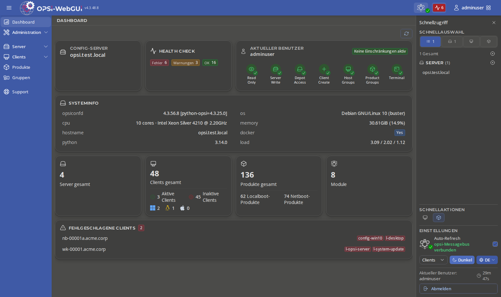Click the Server Write permission icon
The height and width of the screenshot is (297, 501).
point(276,69)
